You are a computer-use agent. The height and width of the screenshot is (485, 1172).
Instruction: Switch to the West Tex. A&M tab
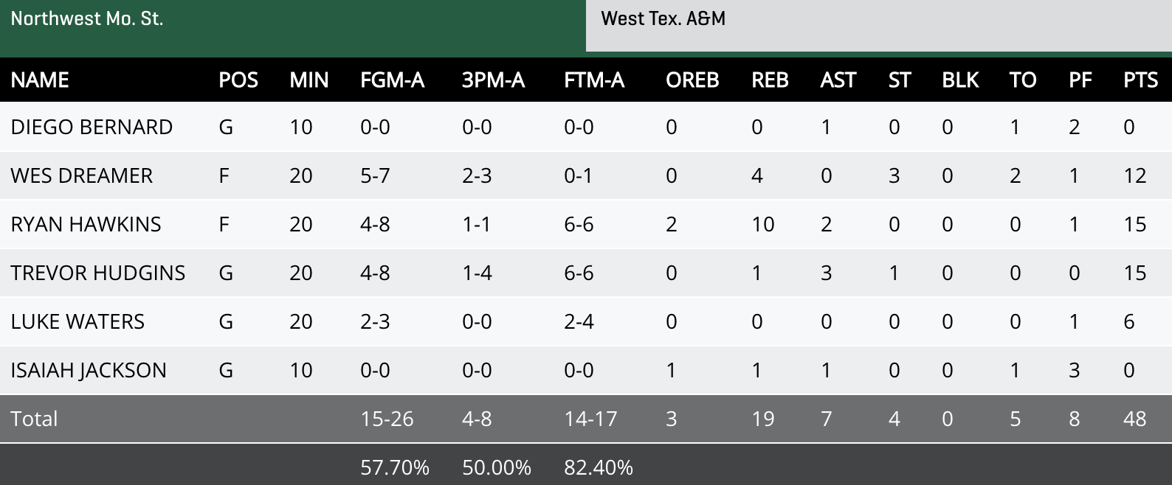(664, 18)
